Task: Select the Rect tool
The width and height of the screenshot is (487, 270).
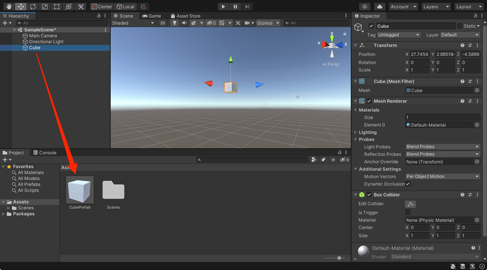Action: (57, 6)
